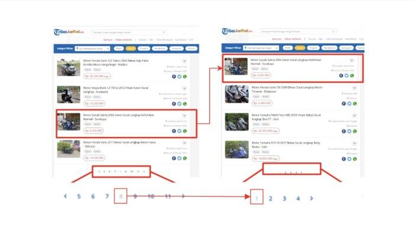Image resolution: width=414 pixels, height=232 pixels.
Task: Open Motor Honda Vario CW 2009 Denpasar title
Action: [287, 89]
